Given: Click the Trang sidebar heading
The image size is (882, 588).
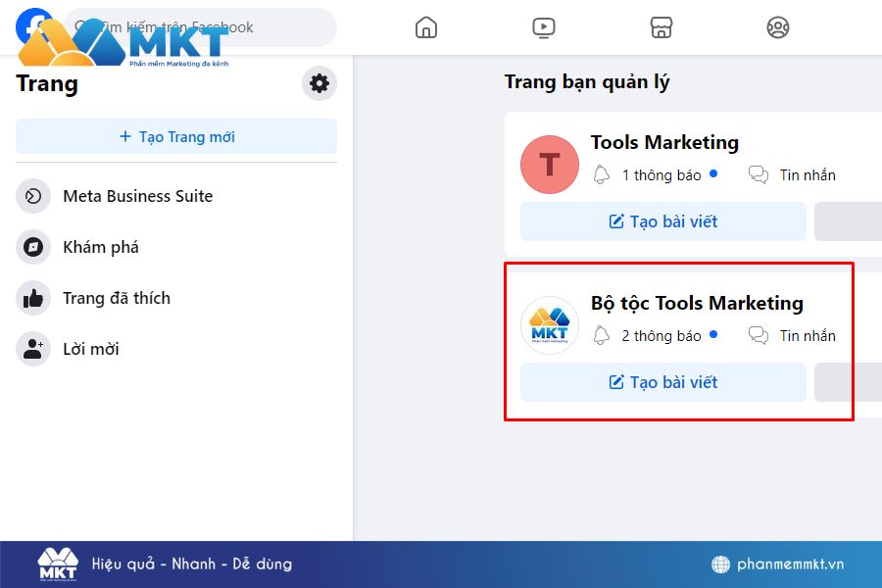Looking at the screenshot, I should pyautogui.click(x=47, y=84).
